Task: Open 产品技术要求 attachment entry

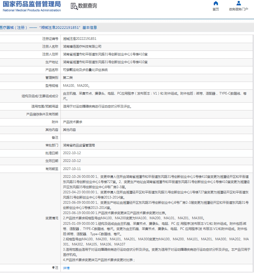Action: tap(72, 122)
